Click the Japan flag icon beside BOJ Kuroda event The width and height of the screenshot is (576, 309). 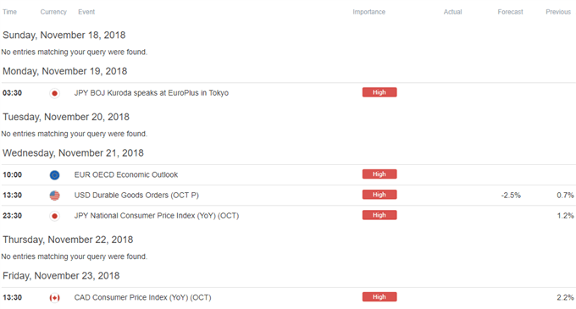54,93
